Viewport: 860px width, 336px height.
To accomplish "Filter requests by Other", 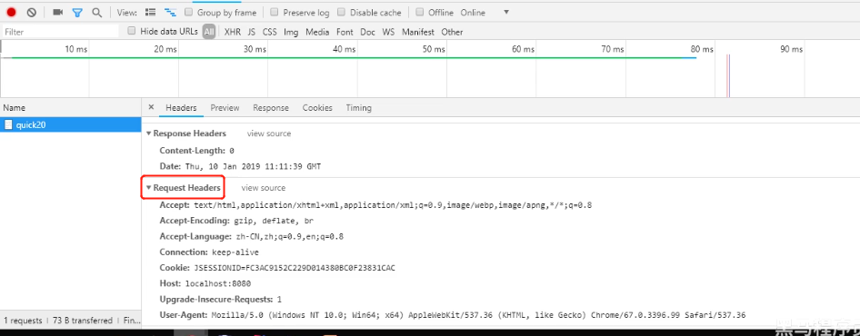I will pyautogui.click(x=452, y=32).
